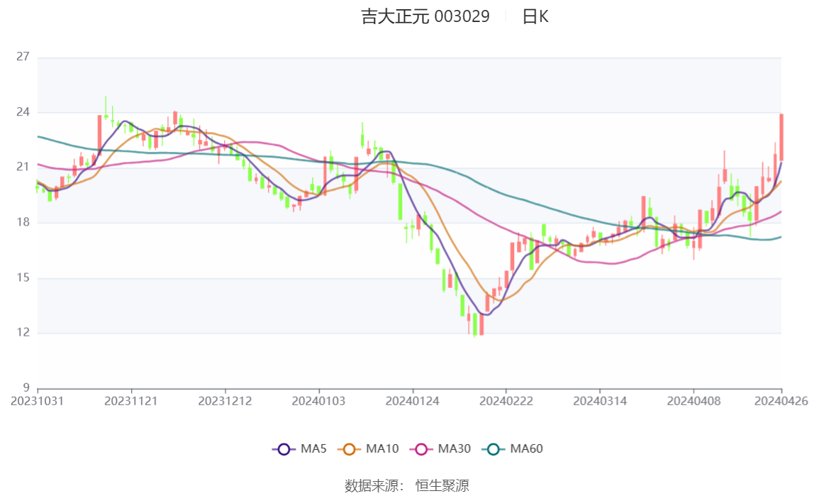
Task: Toggle the MA60 legend marker
Action: (x=494, y=449)
